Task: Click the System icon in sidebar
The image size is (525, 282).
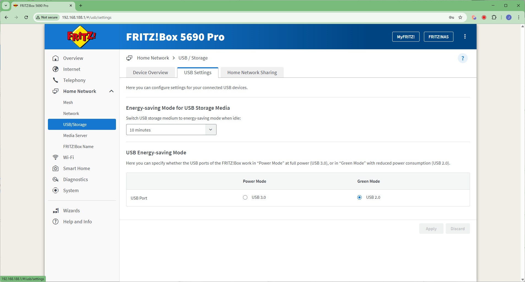Action: 56,190
